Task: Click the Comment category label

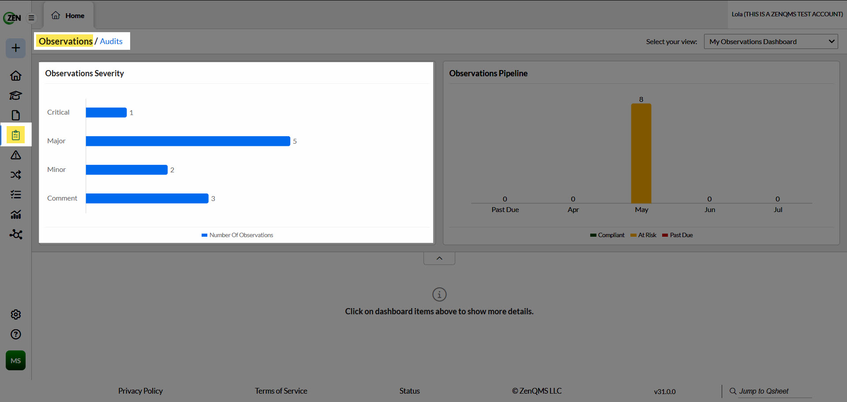Action: click(62, 198)
